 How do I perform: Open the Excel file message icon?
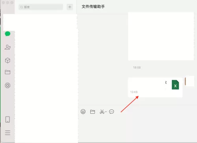coord(175,85)
